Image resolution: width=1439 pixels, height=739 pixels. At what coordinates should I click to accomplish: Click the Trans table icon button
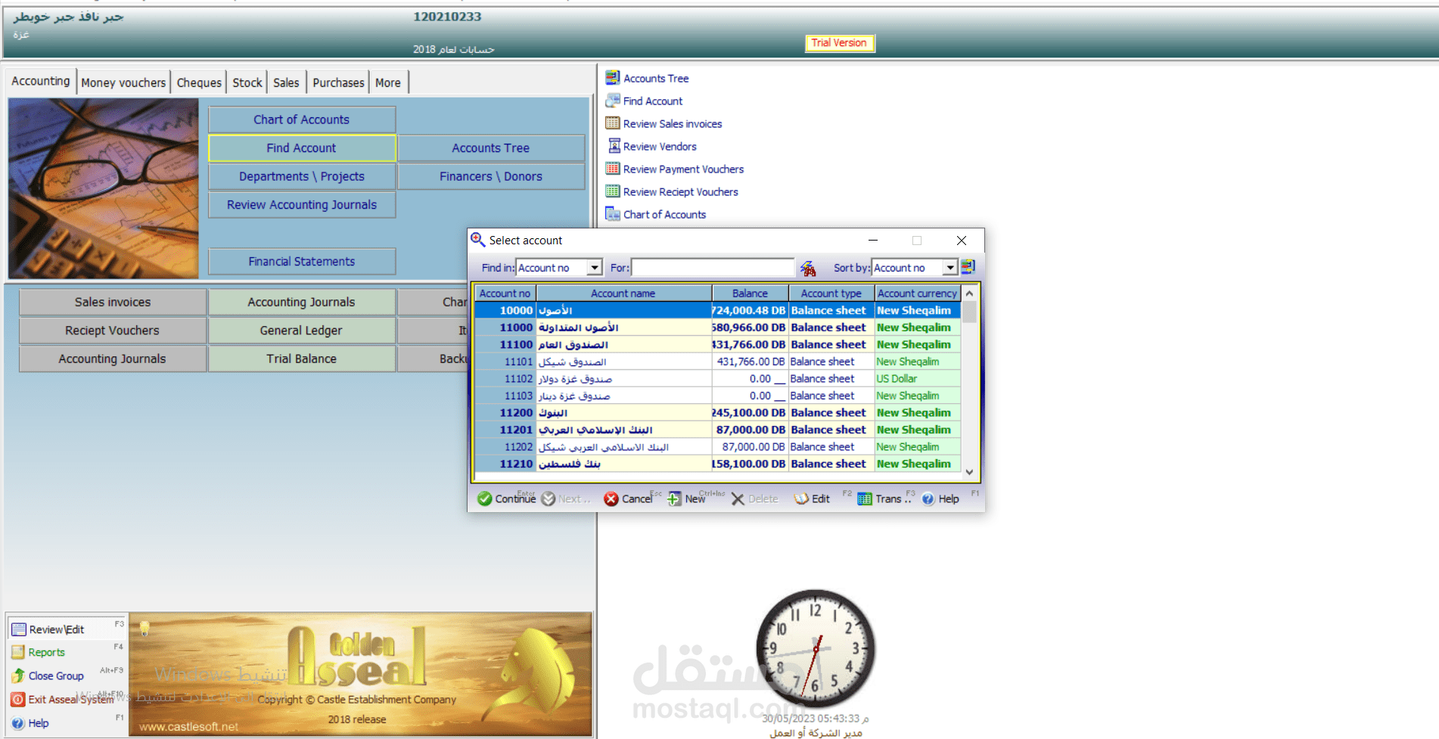(865, 499)
